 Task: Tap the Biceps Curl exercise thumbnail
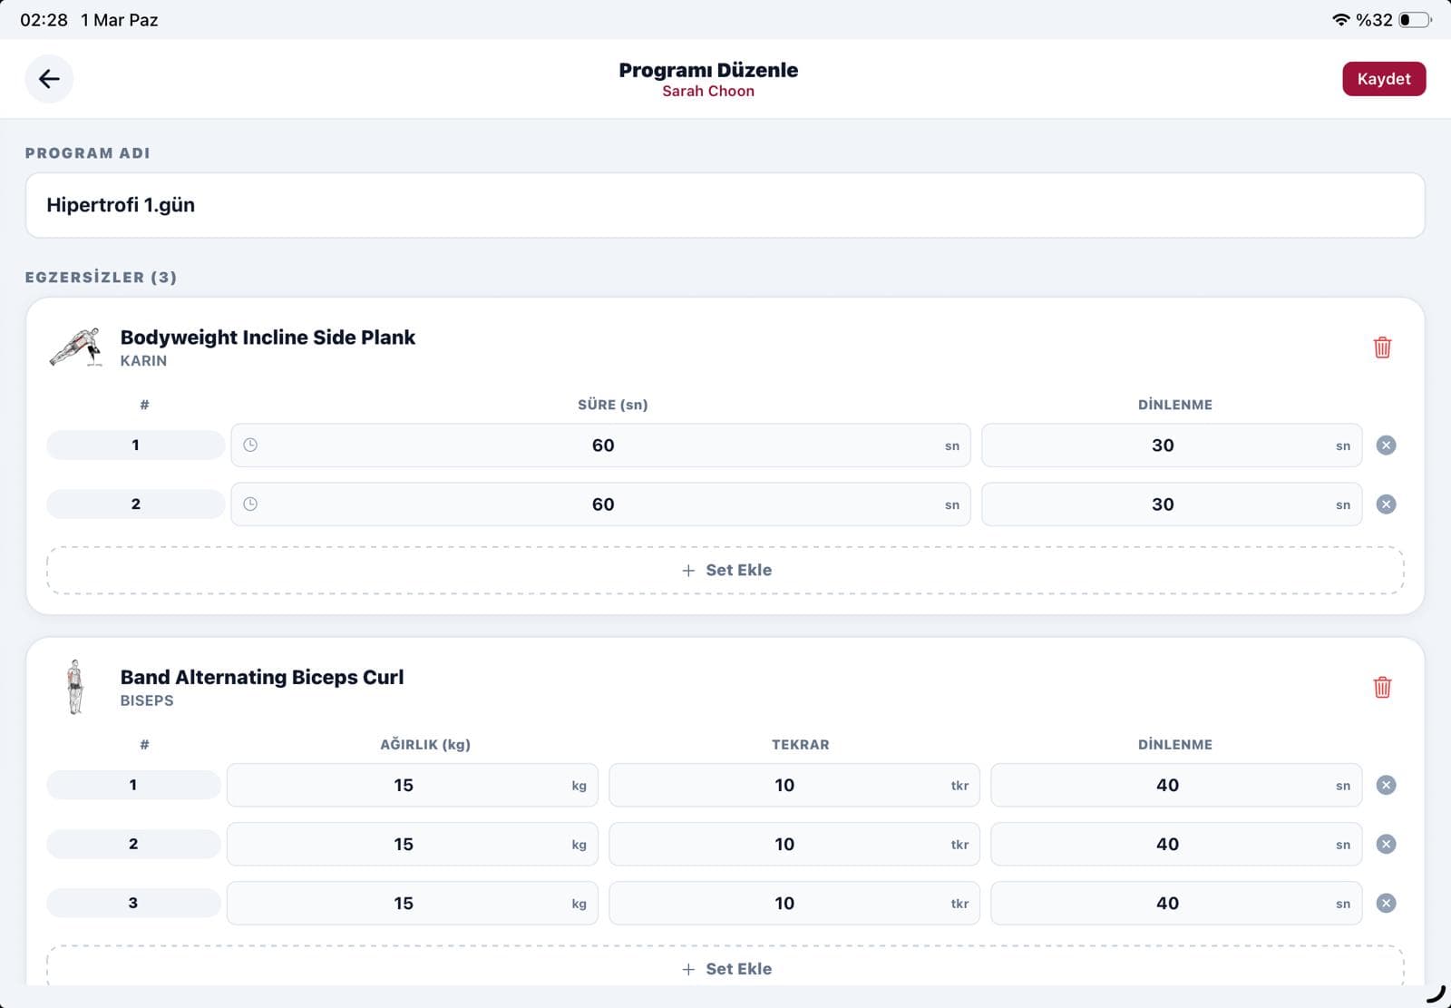pos(75,687)
